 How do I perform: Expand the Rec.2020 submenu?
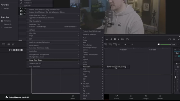pyautogui.click(x=92, y=86)
